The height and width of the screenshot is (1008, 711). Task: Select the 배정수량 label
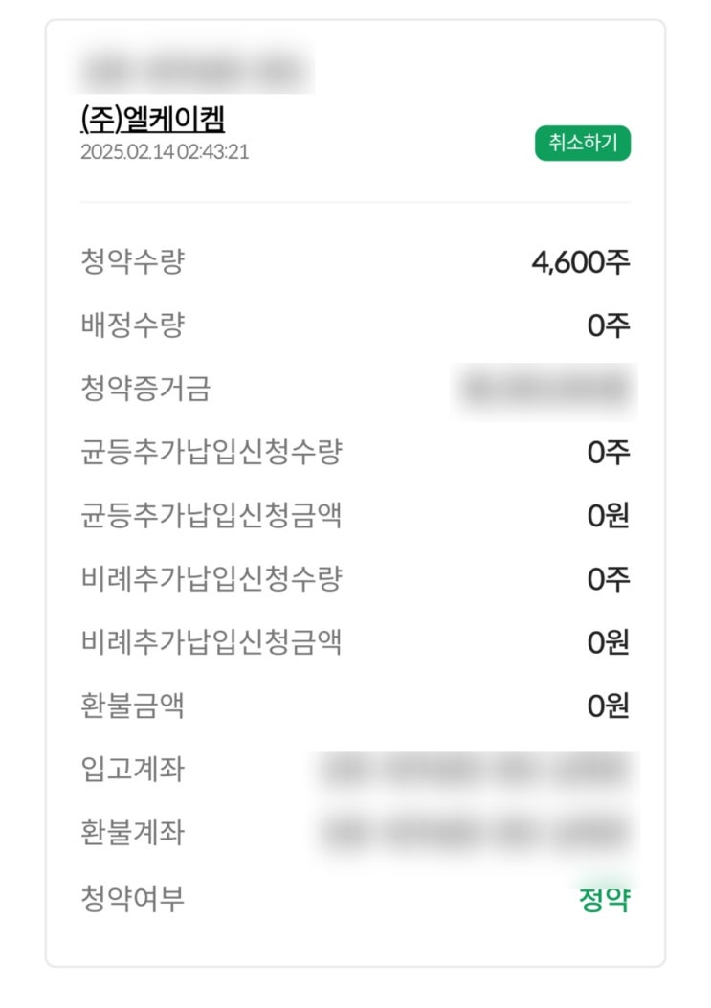(x=132, y=325)
